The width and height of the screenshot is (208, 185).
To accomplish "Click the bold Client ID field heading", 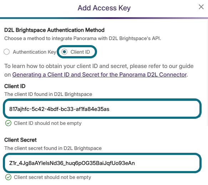I will tap(15, 86).
